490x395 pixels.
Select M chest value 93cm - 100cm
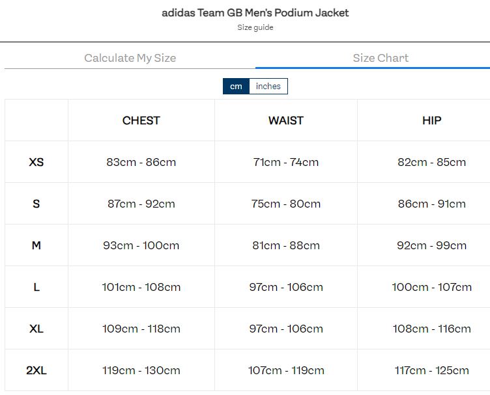141,245
